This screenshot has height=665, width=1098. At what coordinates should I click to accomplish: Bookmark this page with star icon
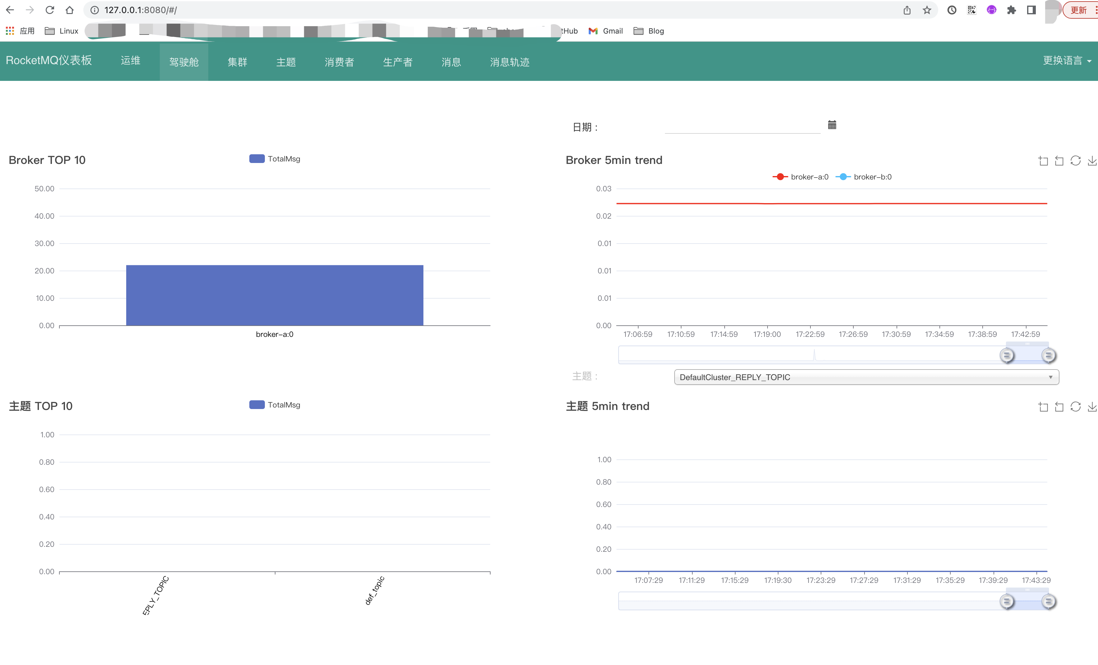click(927, 10)
